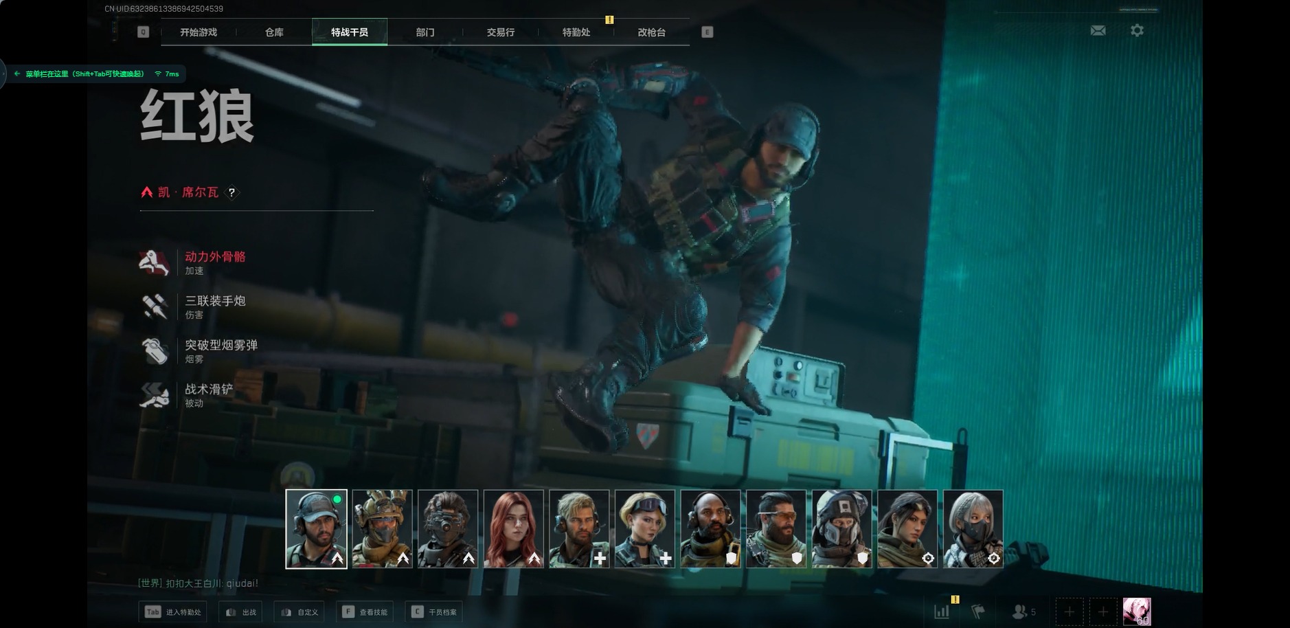Add teammate in empty slot beside player avatar

(1103, 611)
